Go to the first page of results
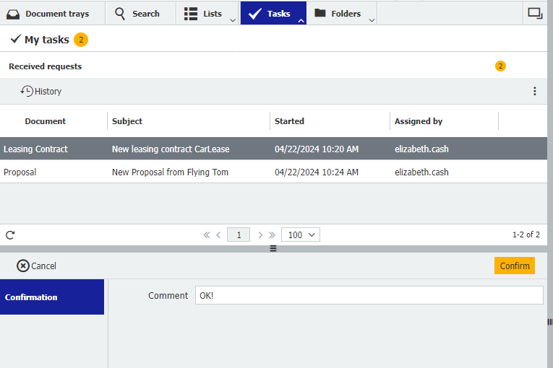The width and height of the screenshot is (553, 368). pos(207,235)
